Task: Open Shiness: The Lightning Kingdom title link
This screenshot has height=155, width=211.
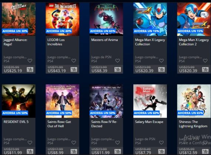Action: [x=193, y=124]
